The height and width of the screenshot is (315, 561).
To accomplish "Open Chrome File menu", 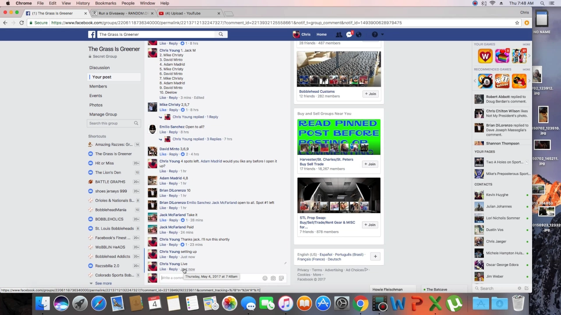I will (x=40, y=3).
